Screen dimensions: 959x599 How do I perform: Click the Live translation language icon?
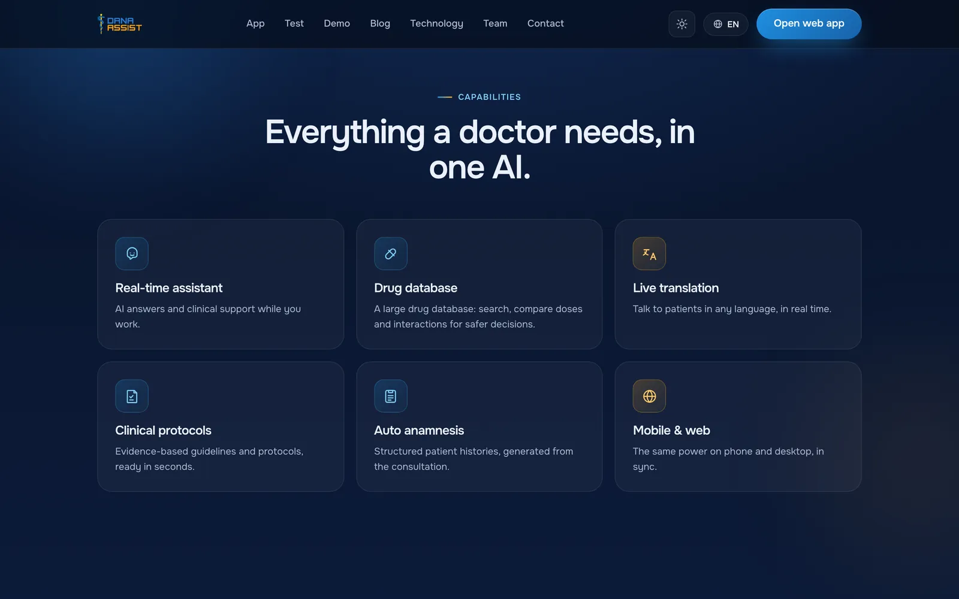click(649, 253)
